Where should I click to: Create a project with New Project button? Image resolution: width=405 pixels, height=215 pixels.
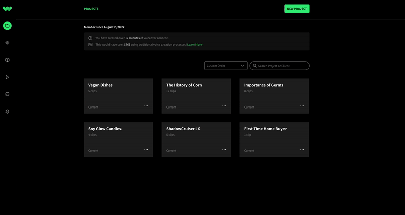297,9
